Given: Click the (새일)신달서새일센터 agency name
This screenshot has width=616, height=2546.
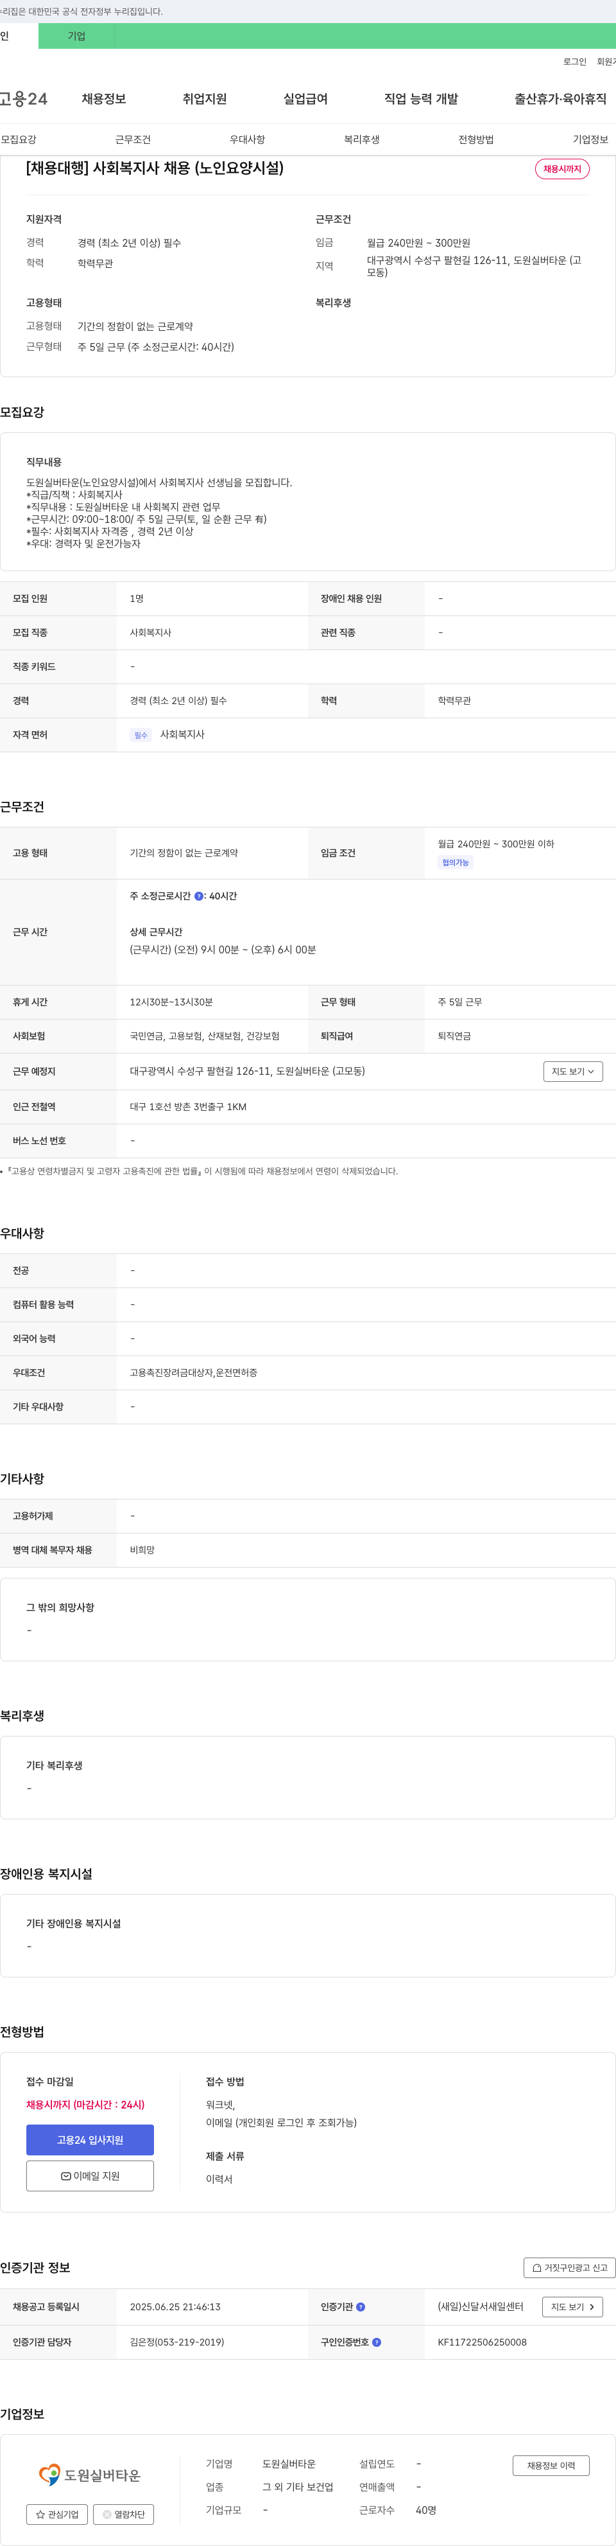Looking at the screenshot, I should (x=481, y=2307).
